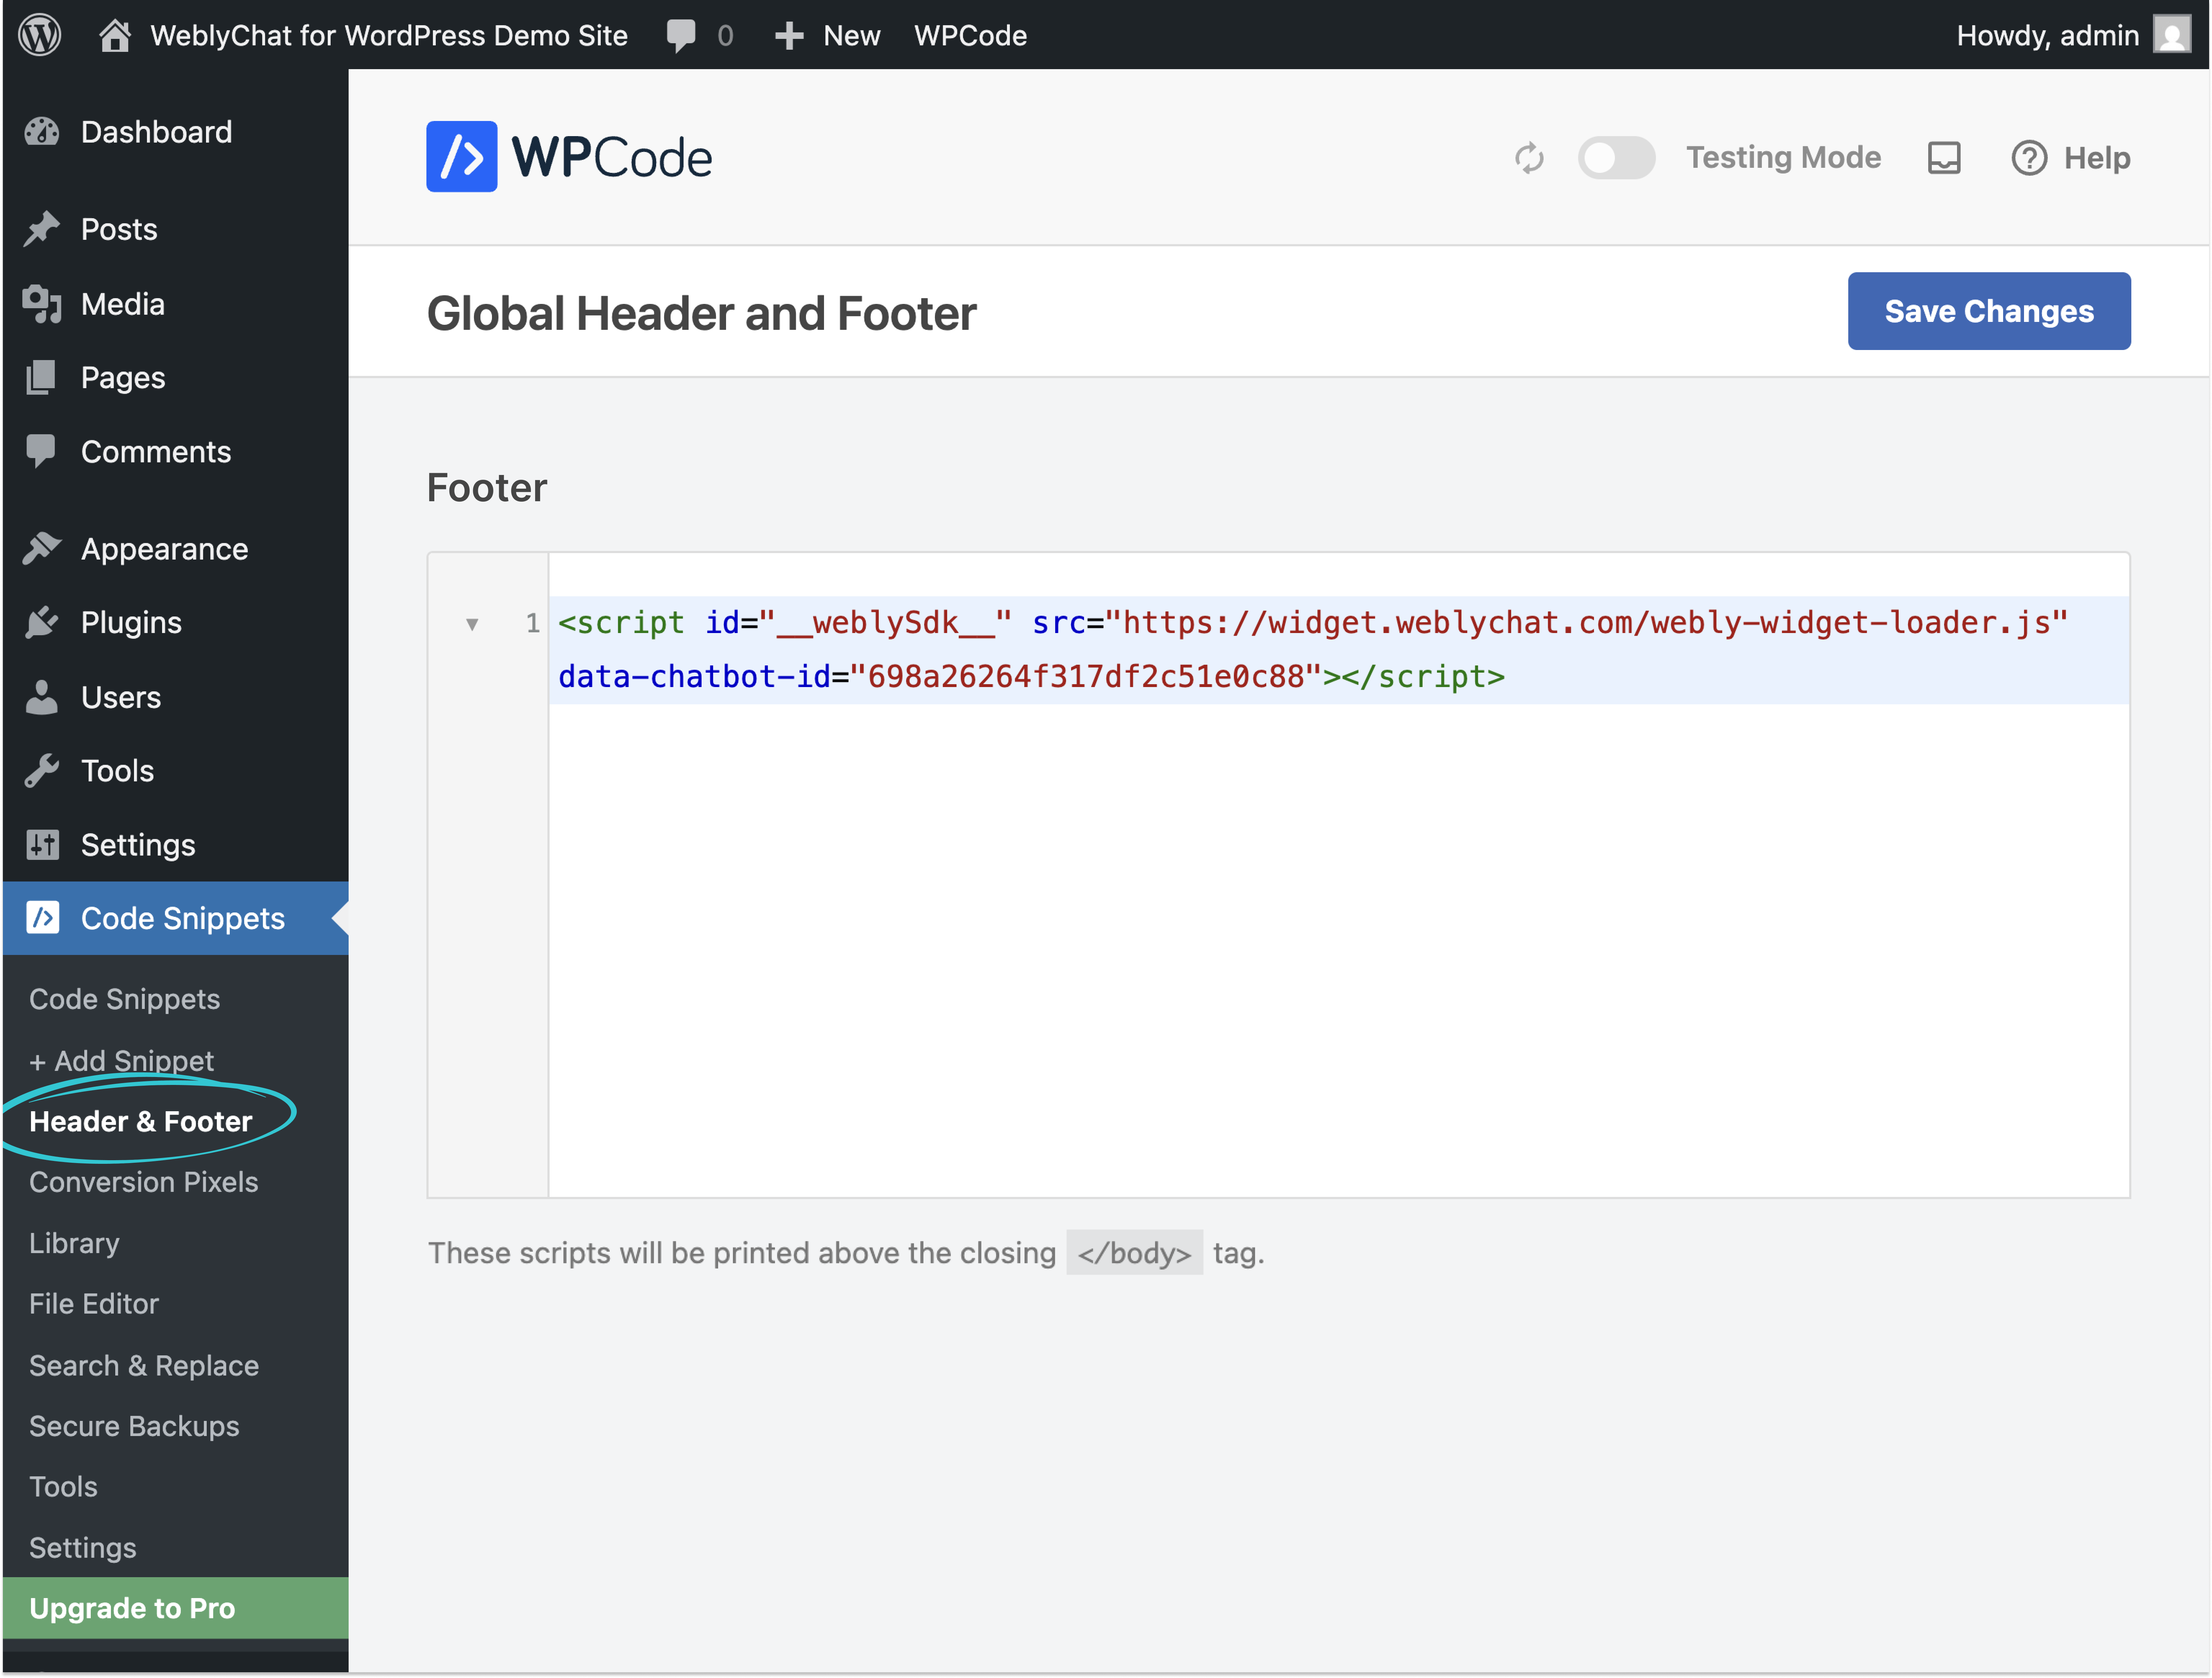Click the Appearance paintbrush icon

click(42, 548)
